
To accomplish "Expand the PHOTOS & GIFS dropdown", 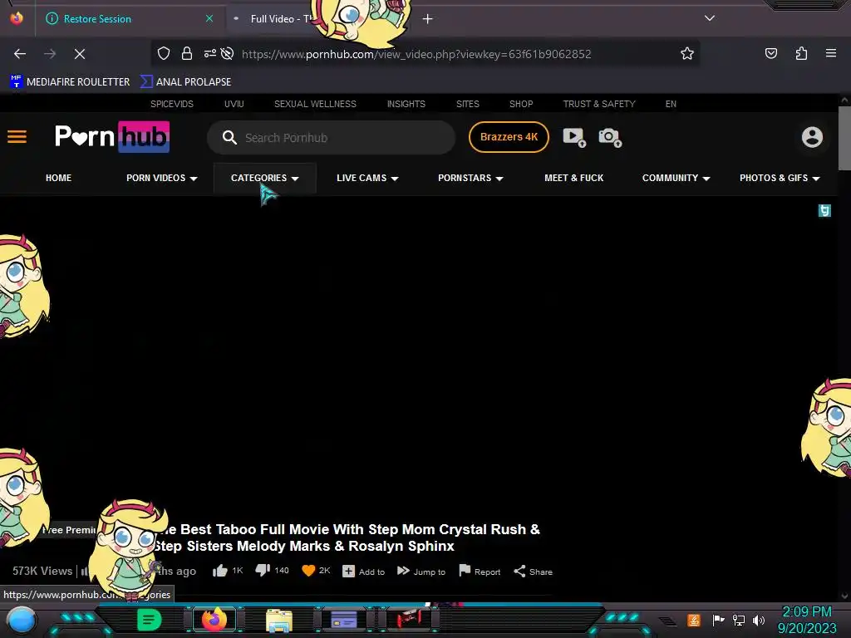I will (780, 178).
